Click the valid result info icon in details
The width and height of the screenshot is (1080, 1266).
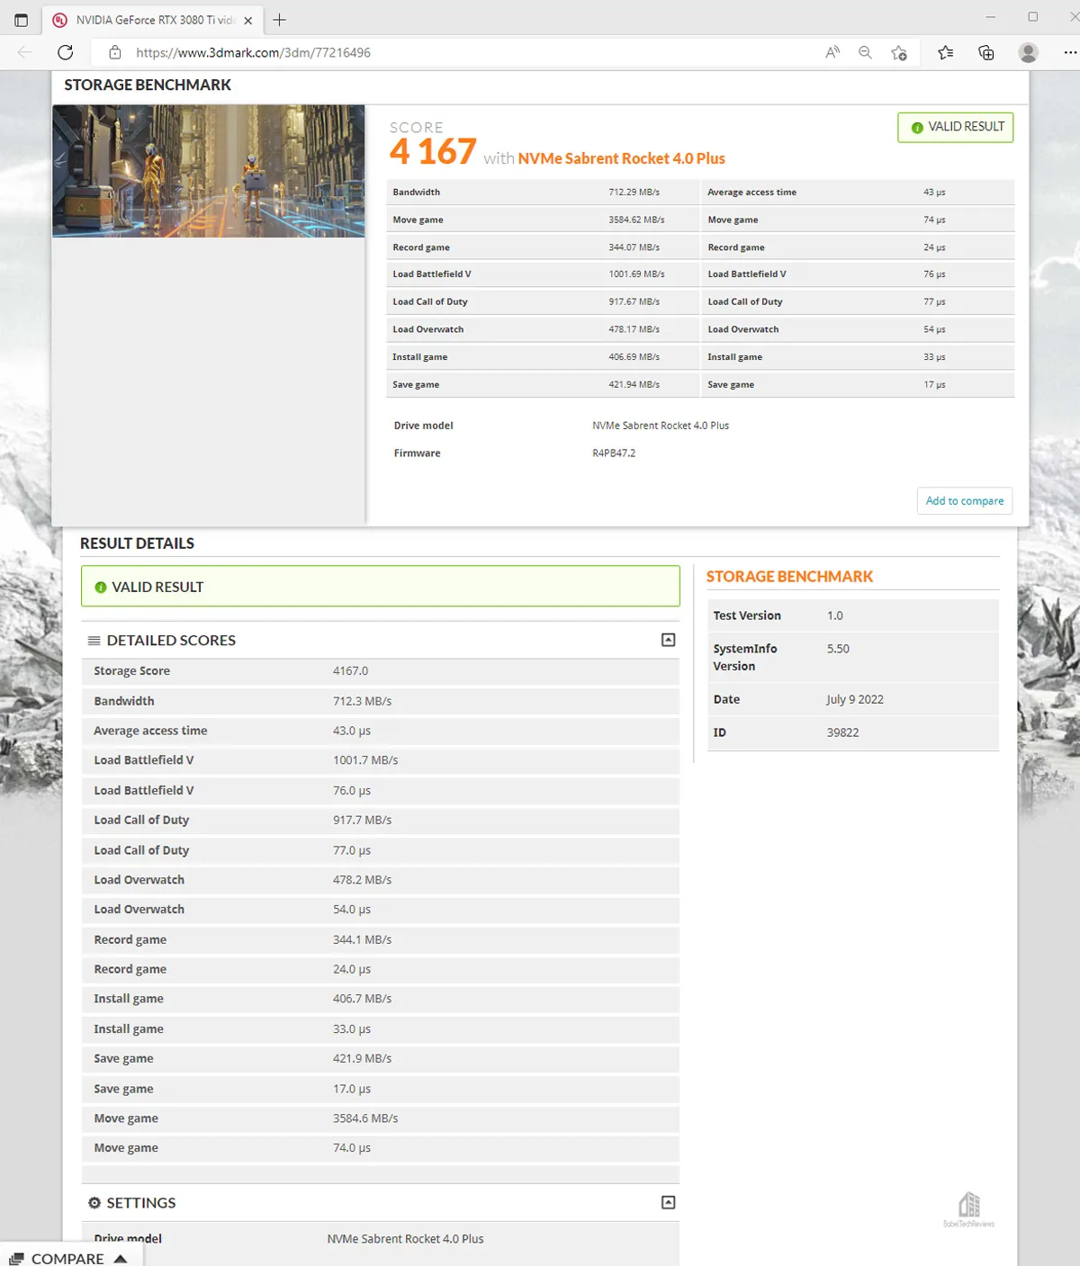pos(101,587)
